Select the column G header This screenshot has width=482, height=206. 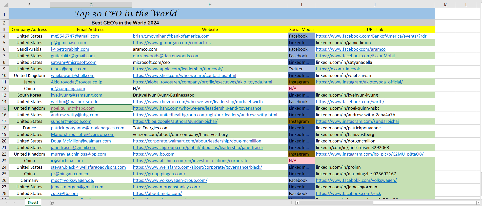(91, 5)
